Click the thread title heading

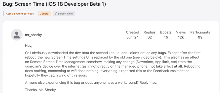54,4
